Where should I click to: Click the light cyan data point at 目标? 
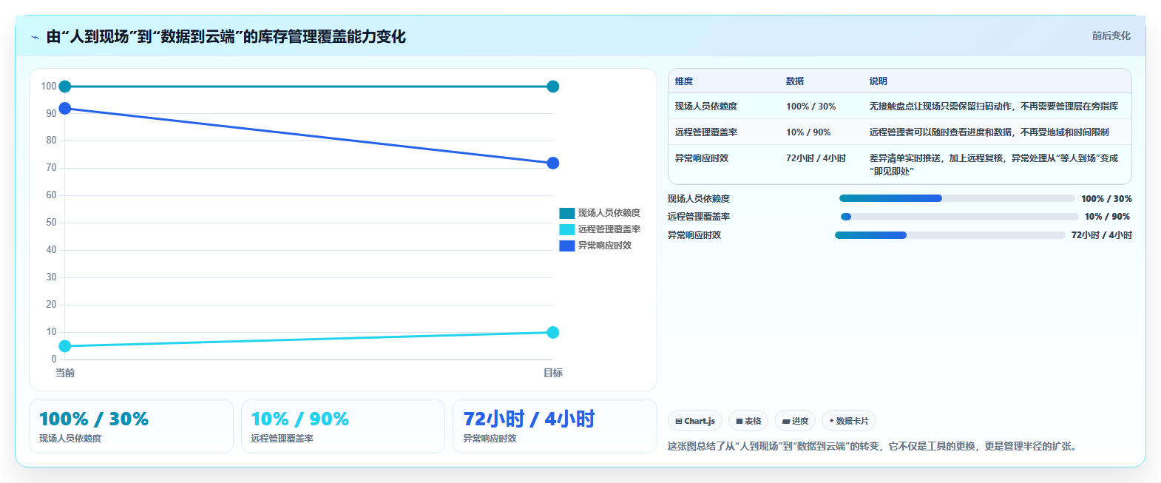point(553,332)
